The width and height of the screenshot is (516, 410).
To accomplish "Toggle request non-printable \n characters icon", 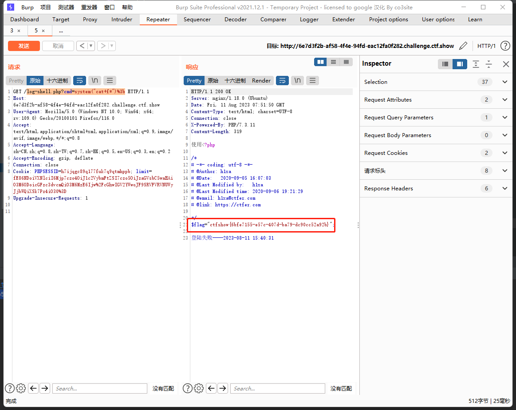I will [95, 81].
